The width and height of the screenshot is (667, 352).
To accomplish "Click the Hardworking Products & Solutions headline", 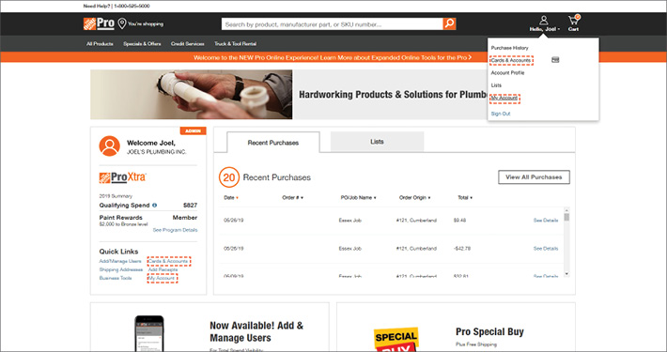I will pyautogui.click(x=394, y=95).
